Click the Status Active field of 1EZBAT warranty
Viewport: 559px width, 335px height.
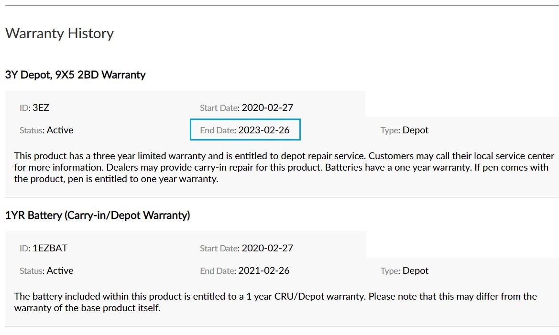(46, 270)
